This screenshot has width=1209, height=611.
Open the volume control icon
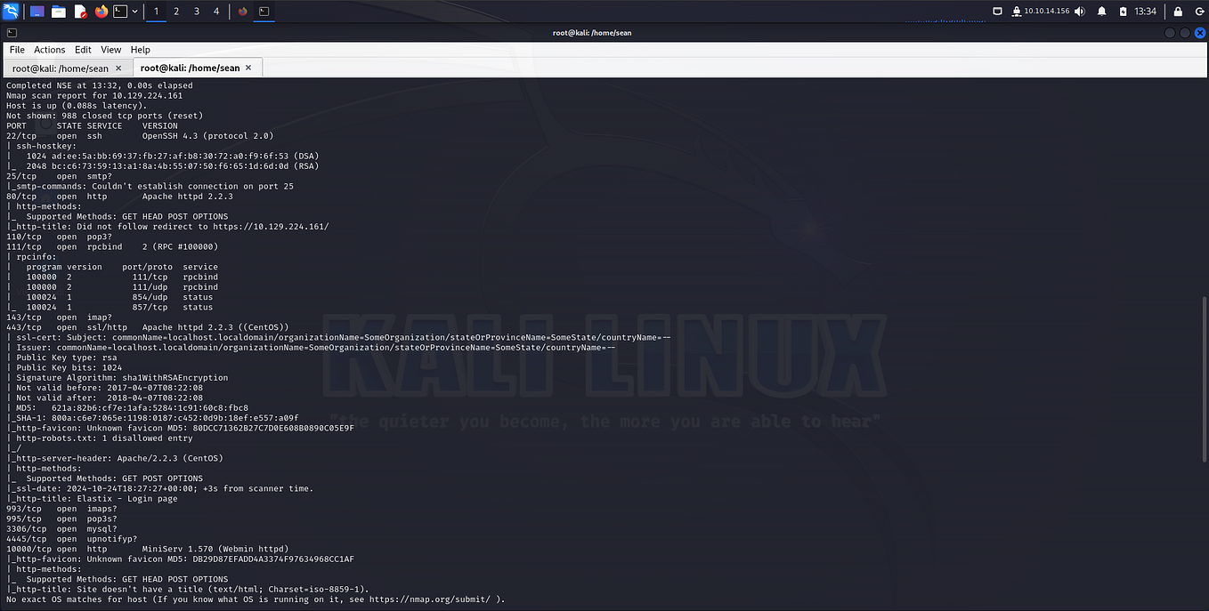pos(1079,12)
